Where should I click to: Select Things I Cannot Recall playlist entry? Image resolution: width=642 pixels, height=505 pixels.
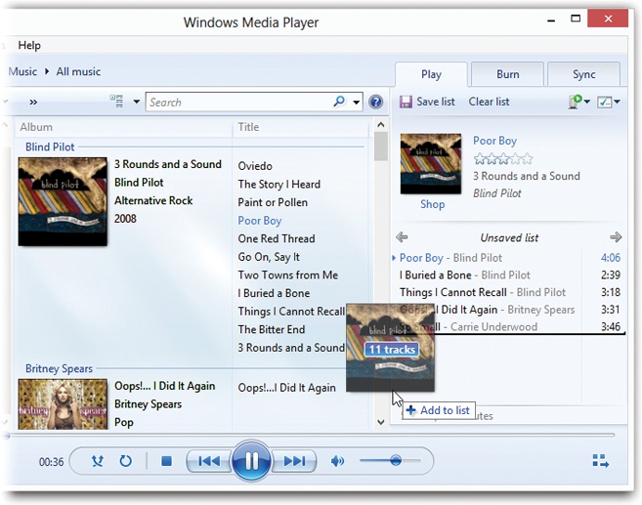[508, 292]
